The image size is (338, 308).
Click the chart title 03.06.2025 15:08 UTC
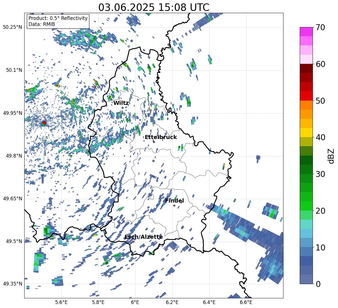click(154, 7)
